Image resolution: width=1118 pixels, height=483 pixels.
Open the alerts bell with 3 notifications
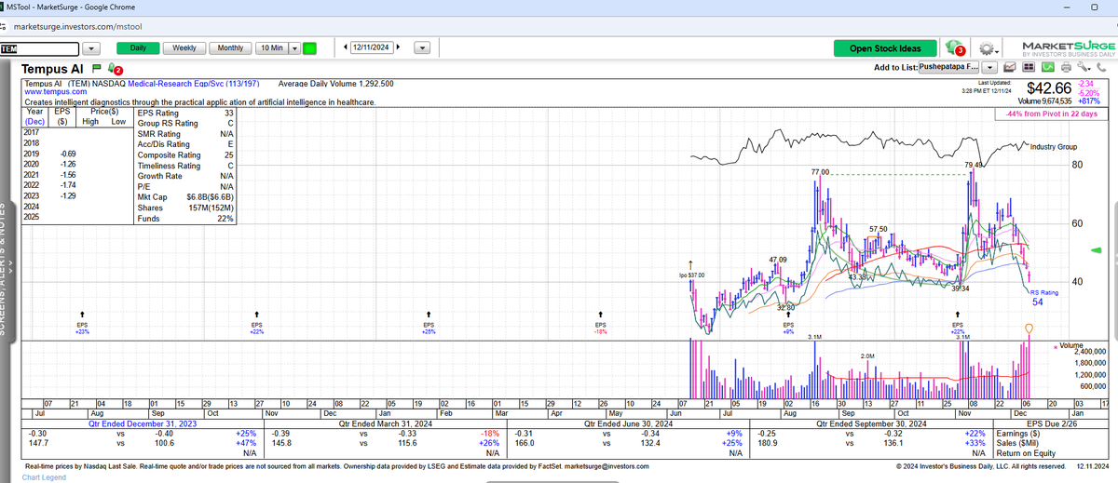954,47
